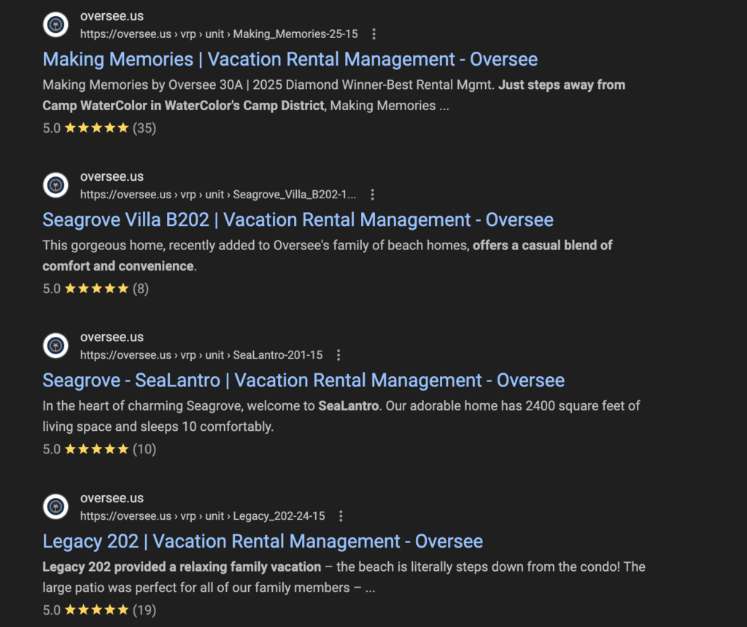Viewport: 747px width, 627px height.
Task: Click the oversee.us site name above Legacy 202
Action: (x=112, y=498)
